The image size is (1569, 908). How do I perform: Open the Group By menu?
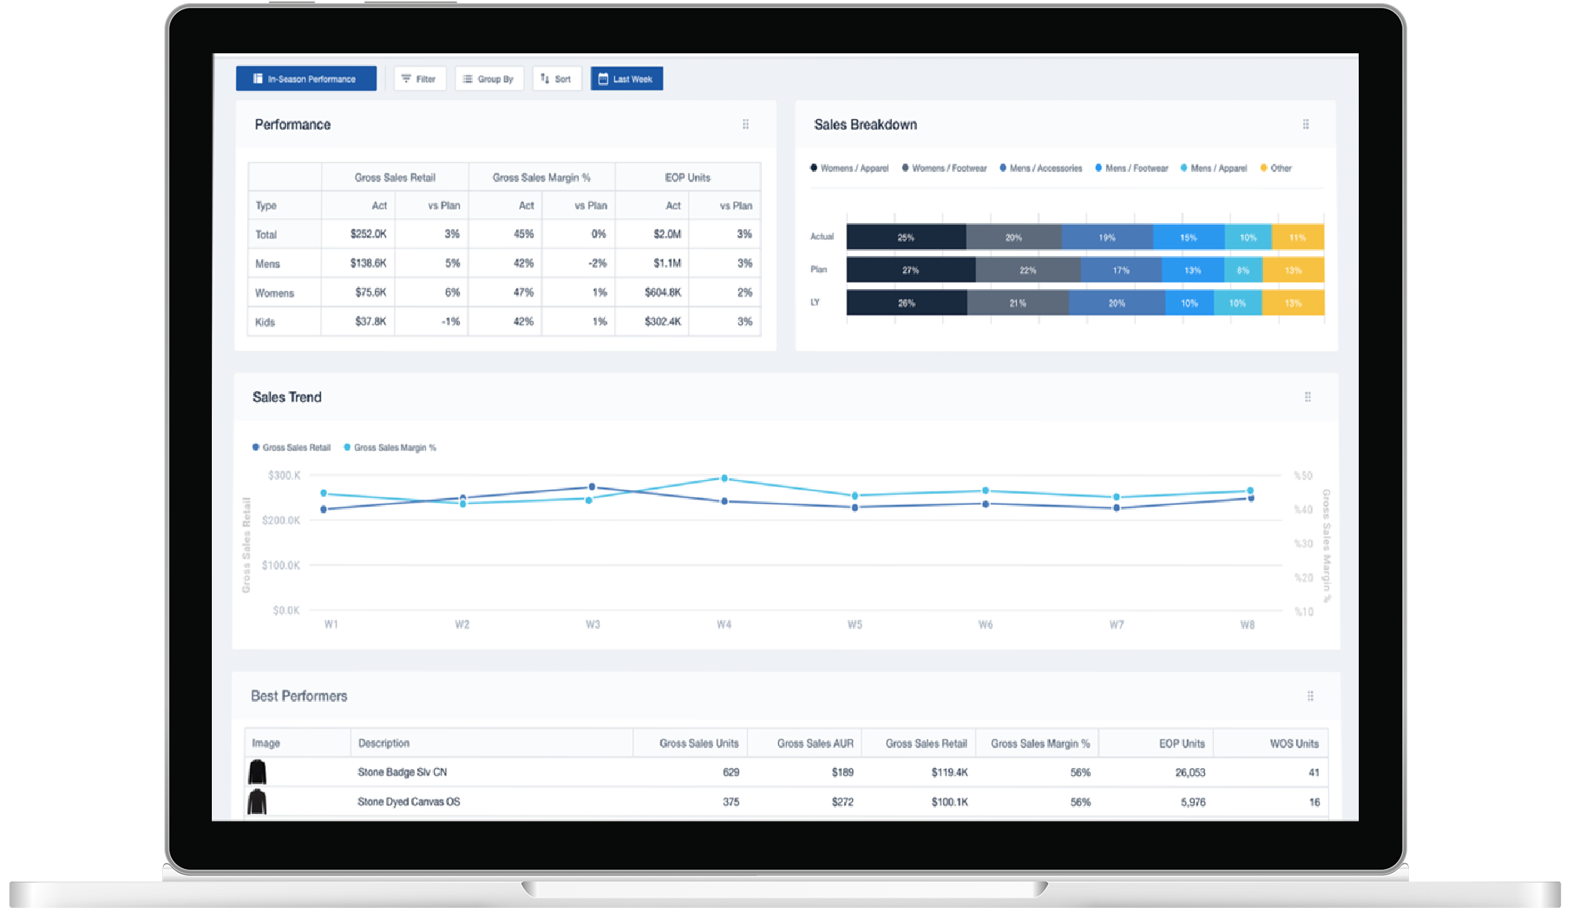pos(489,78)
